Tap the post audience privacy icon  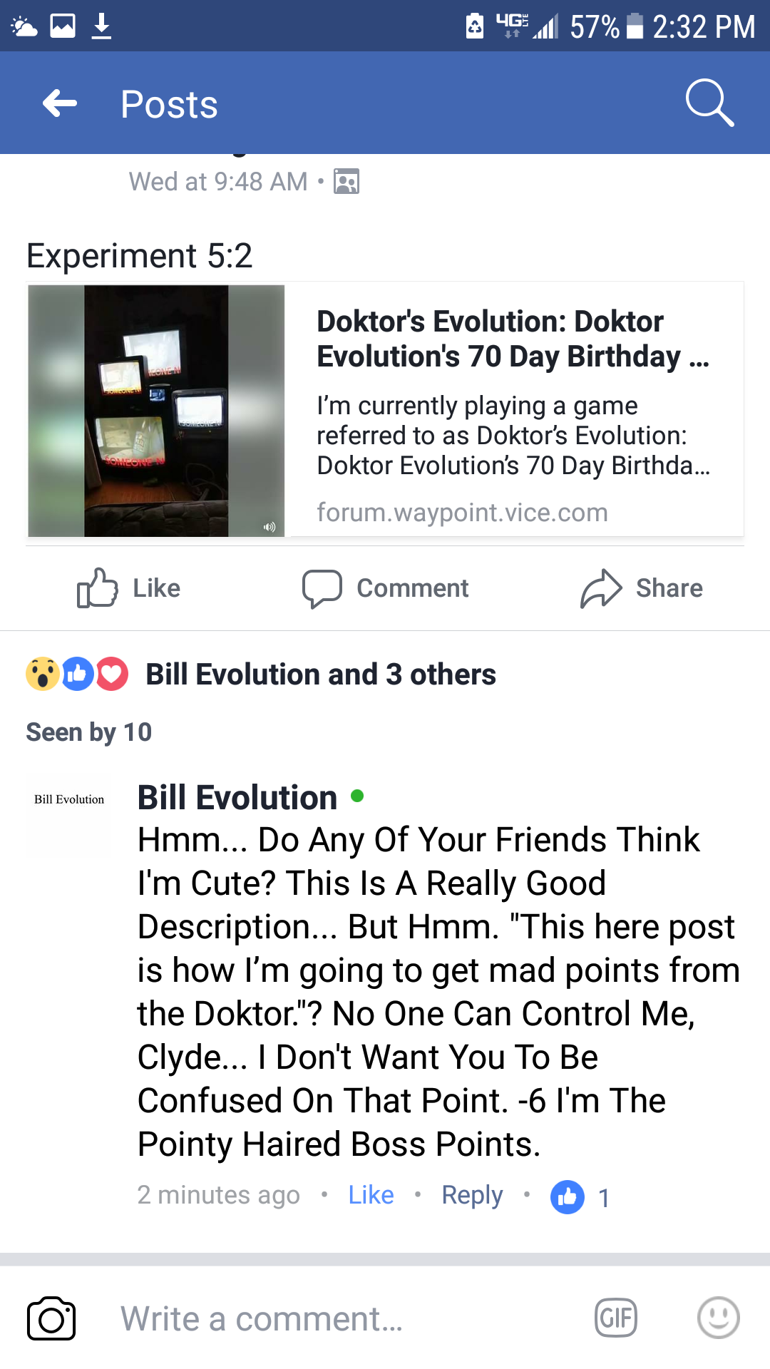click(x=346, y=182)
